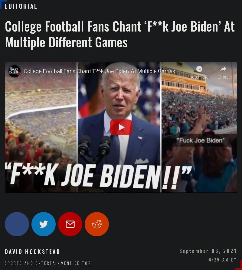The width and height of the screenshot is (242, 270).
Task: Select the EDITORIAL section label
Action: 21,6
